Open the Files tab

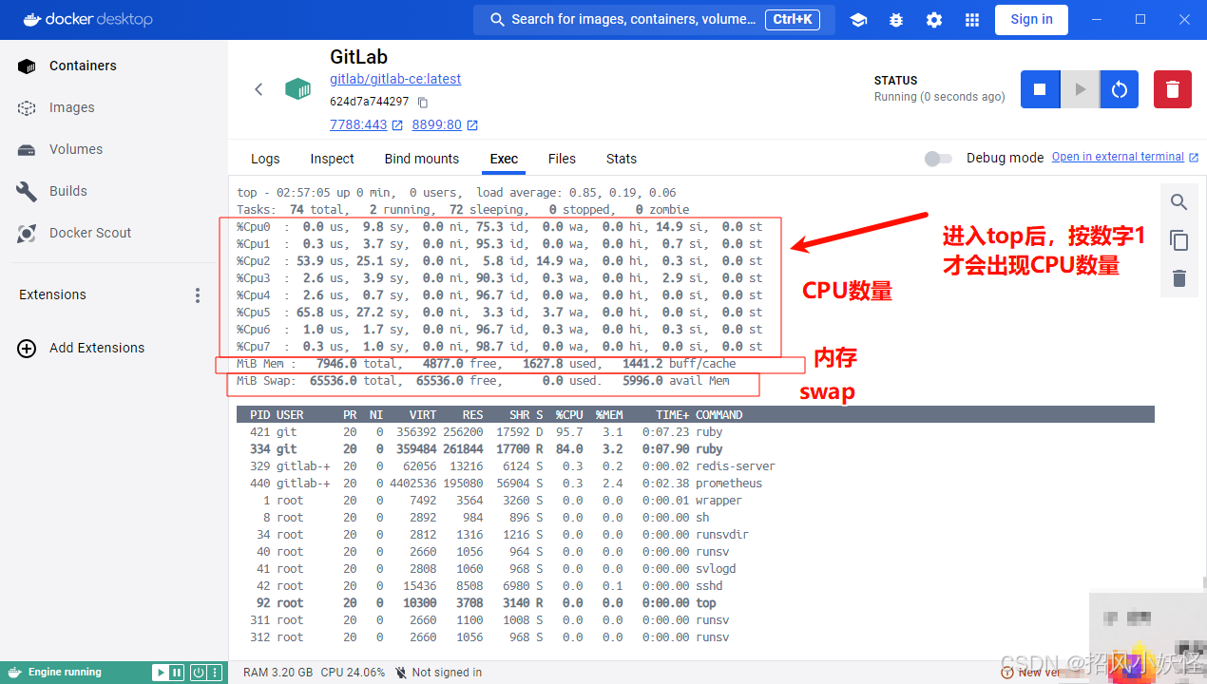562,159
